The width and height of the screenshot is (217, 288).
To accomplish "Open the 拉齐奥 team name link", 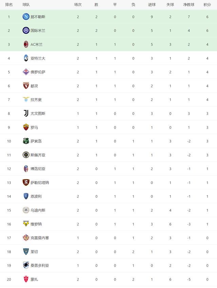I will (x=36, y=100).
